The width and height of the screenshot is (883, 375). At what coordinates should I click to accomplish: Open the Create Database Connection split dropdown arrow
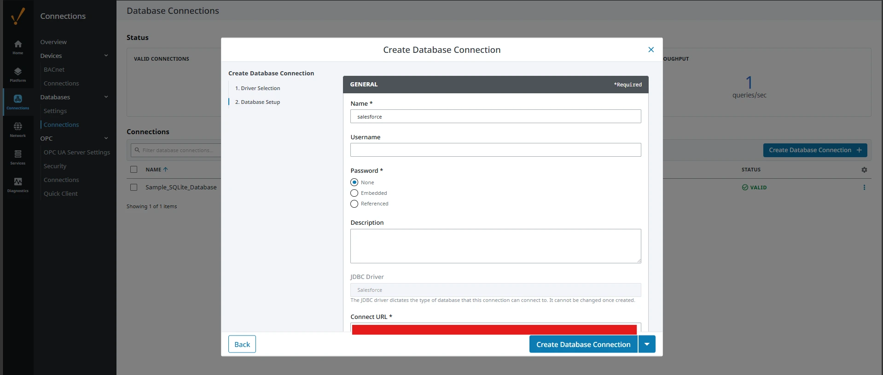pos(647,344)
